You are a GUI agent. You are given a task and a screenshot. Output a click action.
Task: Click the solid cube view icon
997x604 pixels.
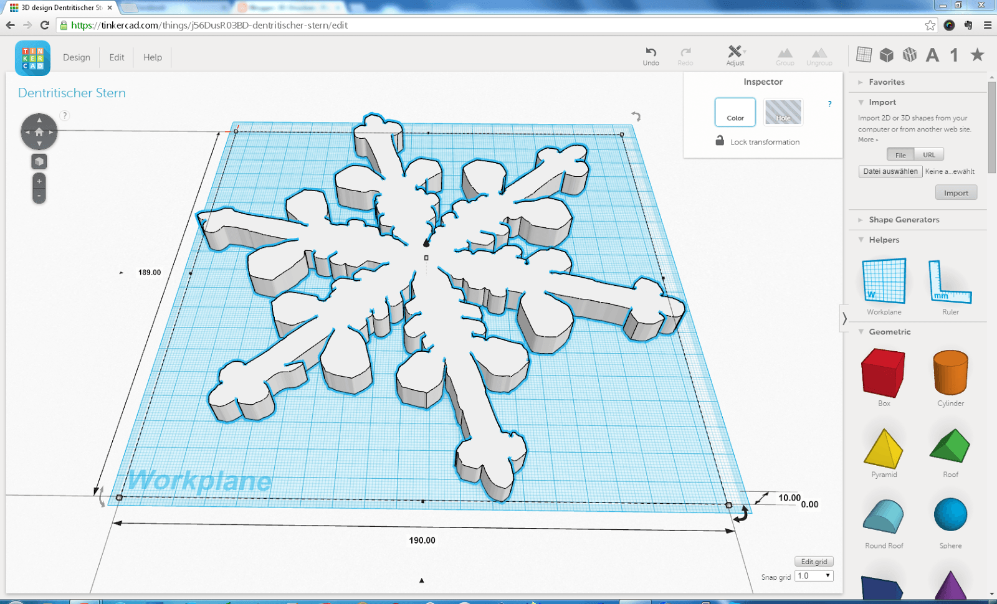[887, 55]
